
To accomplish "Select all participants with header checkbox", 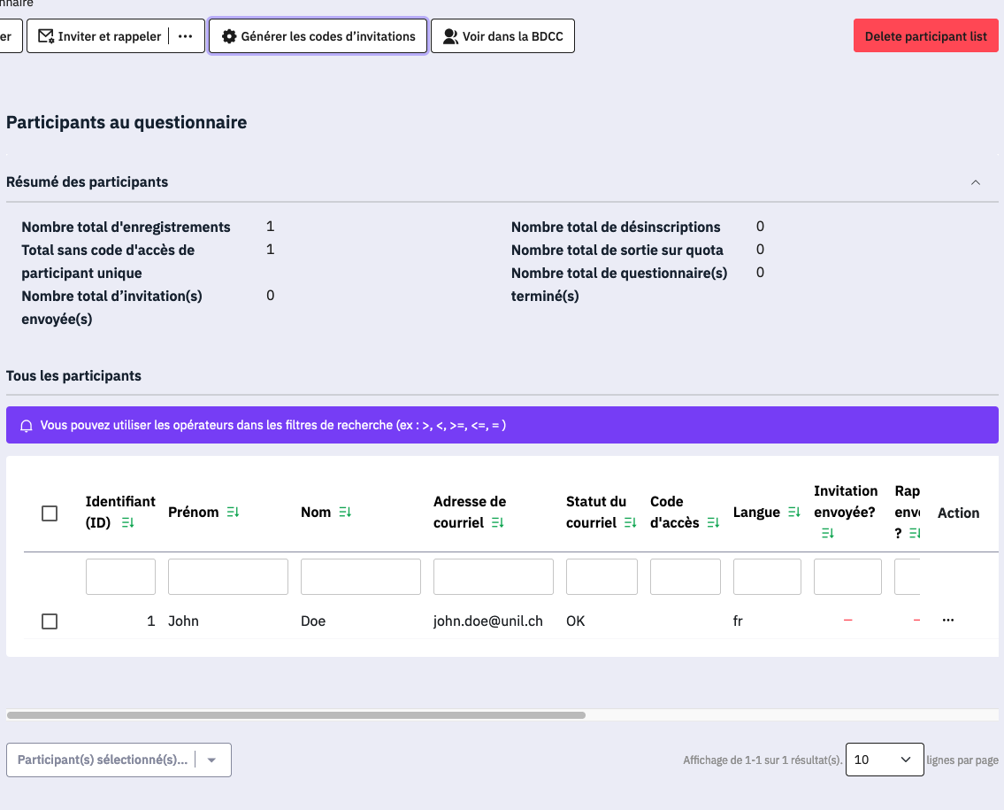I will [50, 513].
